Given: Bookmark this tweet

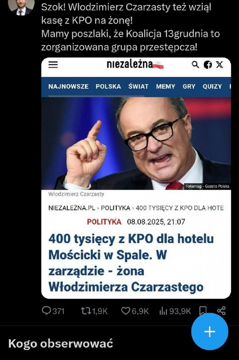Looking at the screenshot, I should point(203,311).
